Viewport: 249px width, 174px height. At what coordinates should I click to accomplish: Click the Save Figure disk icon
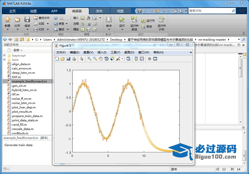[x=68, y=59]
